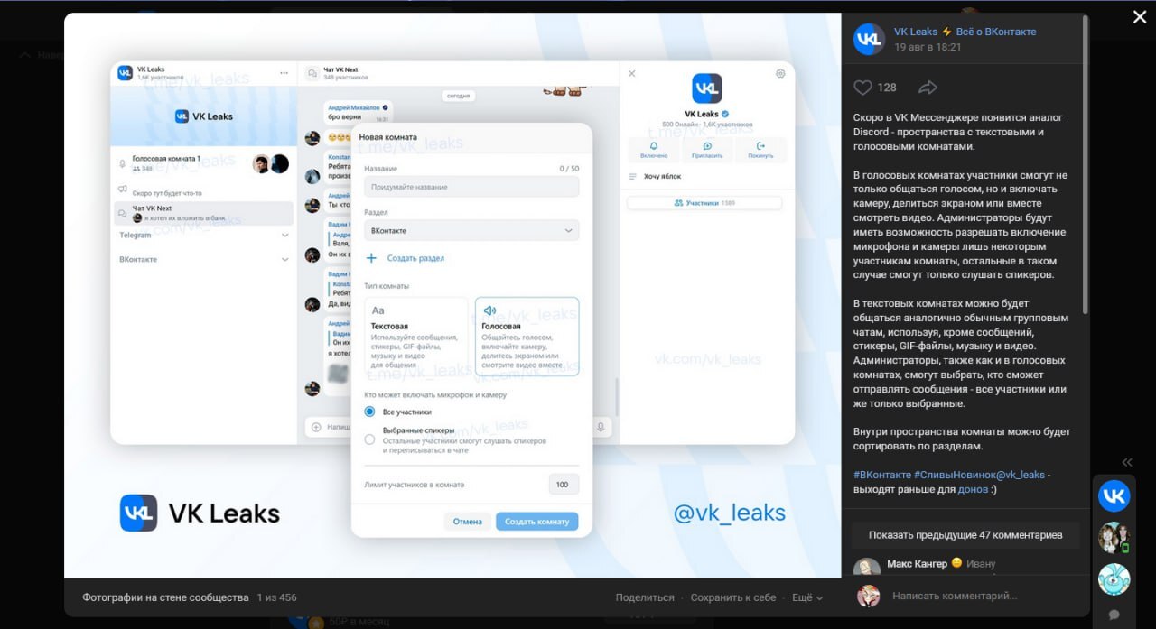Click the participant limit field showing 100
This screenshot has height=629, width=1156.
(x=563, y=485)
